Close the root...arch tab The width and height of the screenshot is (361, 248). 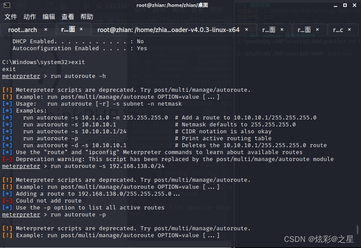click(x=46, y=29)
